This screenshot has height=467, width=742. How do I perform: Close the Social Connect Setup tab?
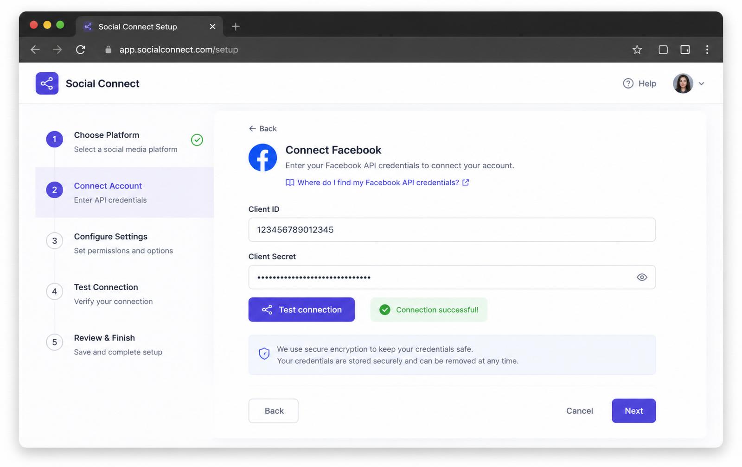point(212,26)
